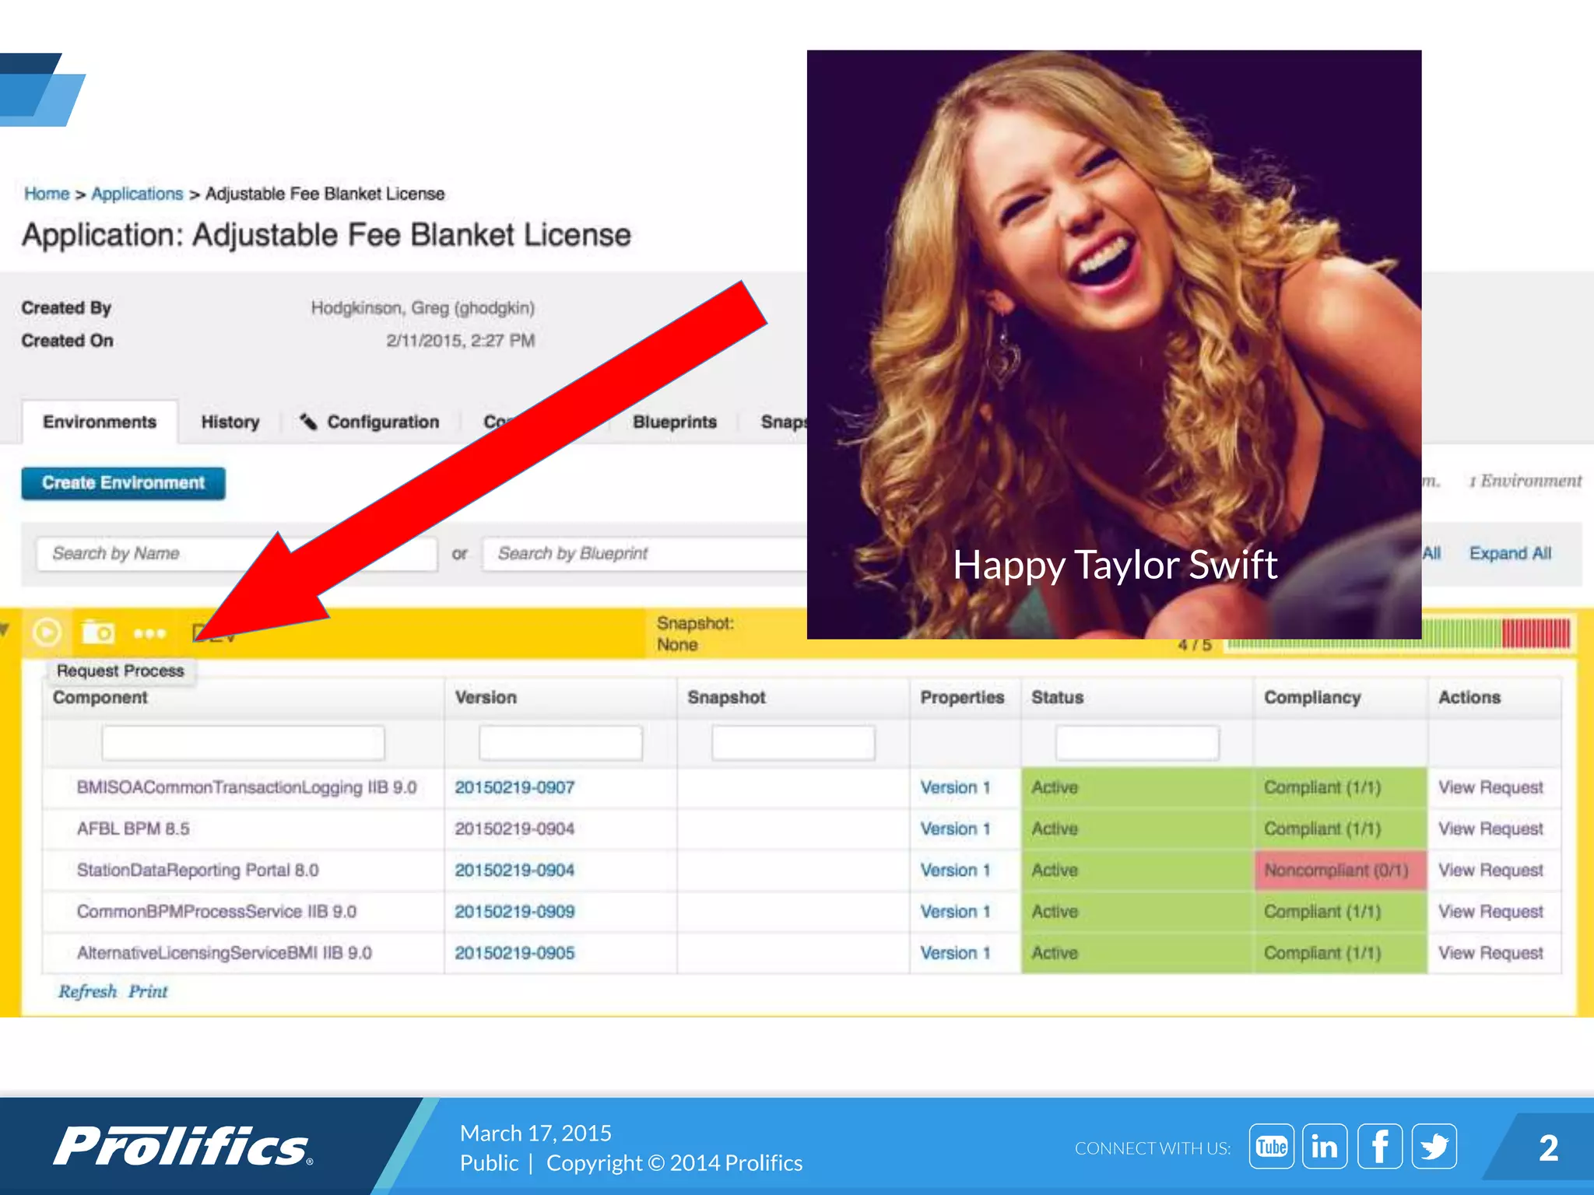Viewport: 1594px width, 1195px height.
Task: Collapse the DEV environment row arrow
Action: tap(5, 629)
